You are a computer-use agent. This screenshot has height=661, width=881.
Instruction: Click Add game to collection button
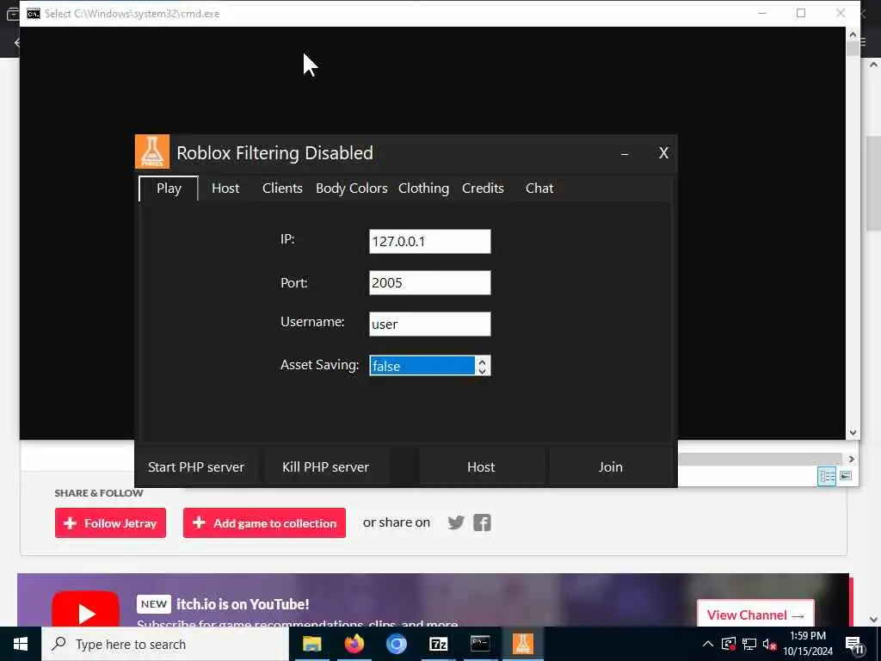tap(265, 523)
